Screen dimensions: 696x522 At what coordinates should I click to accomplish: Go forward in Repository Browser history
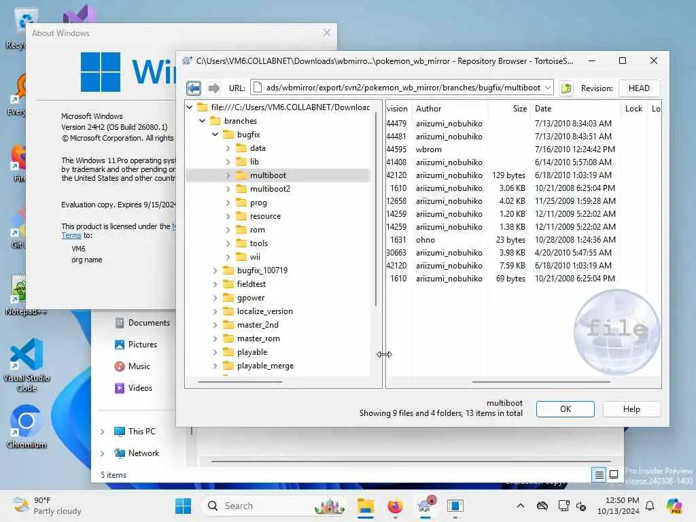coord(214,88)
